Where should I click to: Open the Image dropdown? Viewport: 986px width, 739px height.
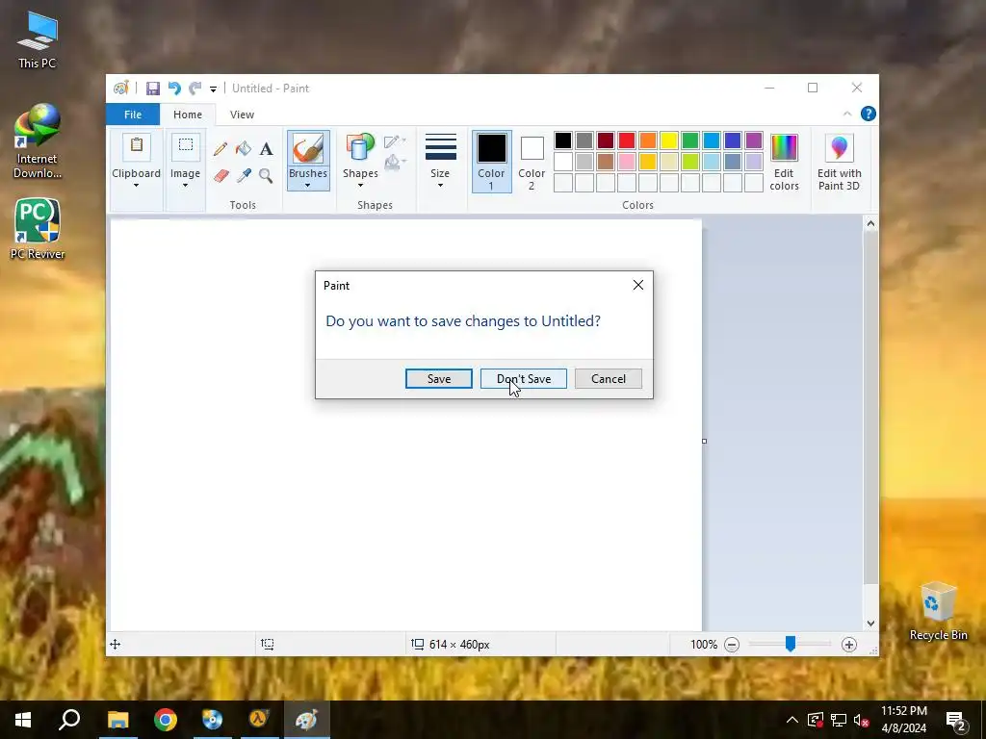(185, 179)
